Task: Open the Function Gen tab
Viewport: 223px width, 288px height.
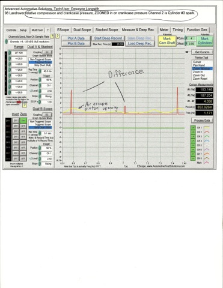Action: tap(197, 30)
